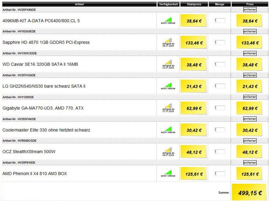Click Artikel-Nr. HV13WC63DE label
This screenshot has height=201, width=269.
click(x=20, y=53)
